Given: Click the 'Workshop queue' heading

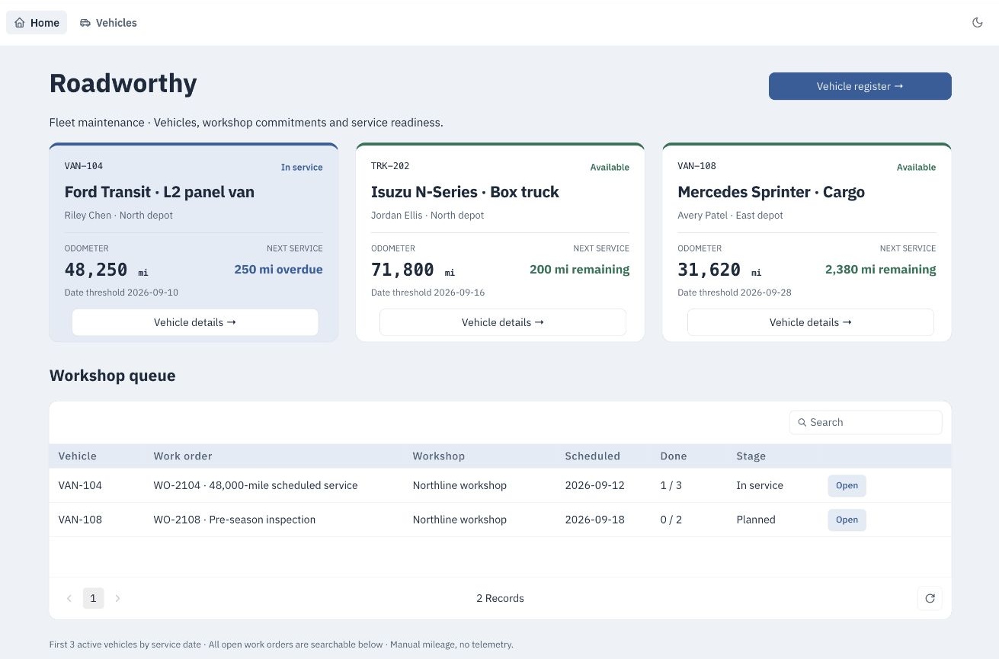Looking at the screenshot, I should coord(112,376).
